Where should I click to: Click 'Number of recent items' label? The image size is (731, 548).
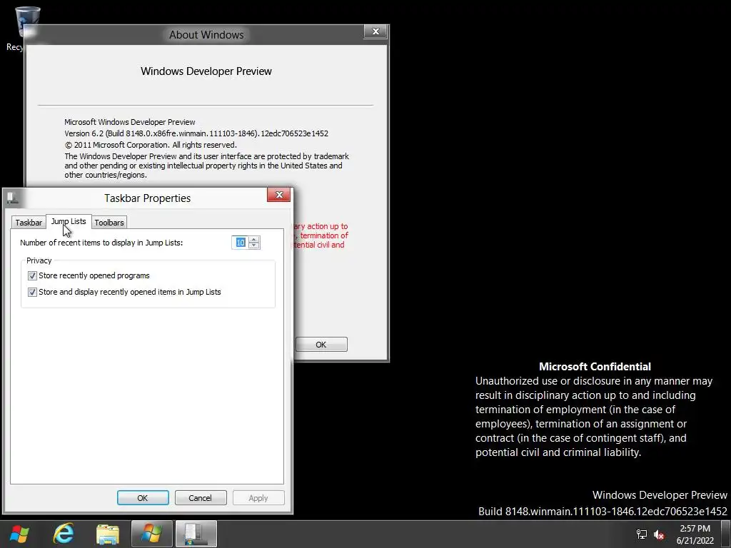(x=101, y=243)
